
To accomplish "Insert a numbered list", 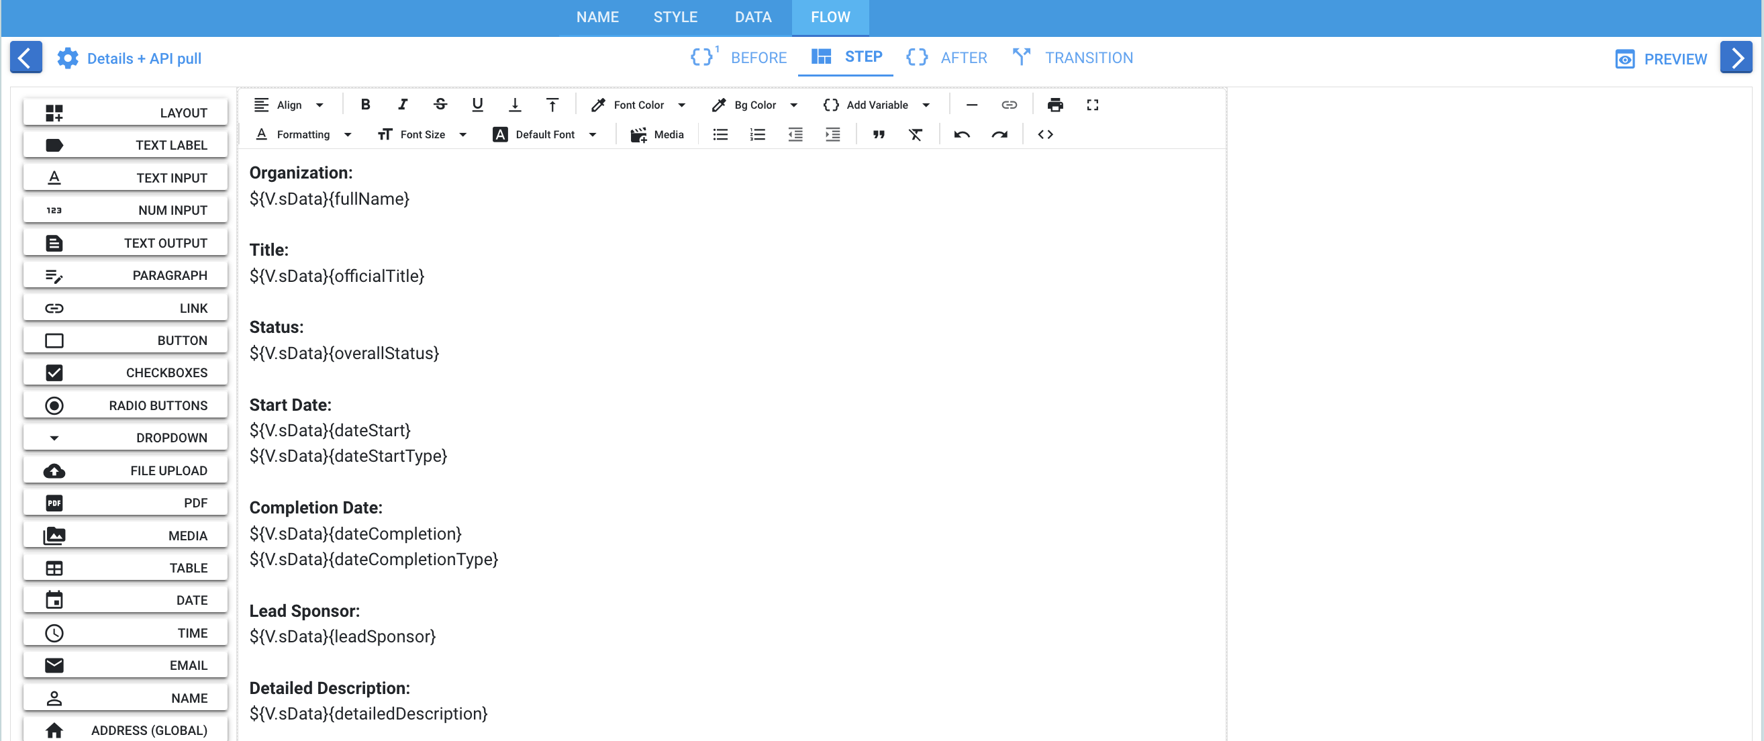I will coord(757,134).
